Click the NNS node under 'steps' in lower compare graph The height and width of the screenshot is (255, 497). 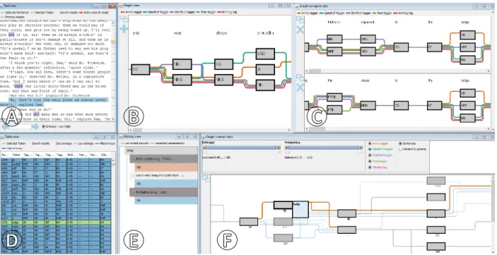tap(368, 105)
